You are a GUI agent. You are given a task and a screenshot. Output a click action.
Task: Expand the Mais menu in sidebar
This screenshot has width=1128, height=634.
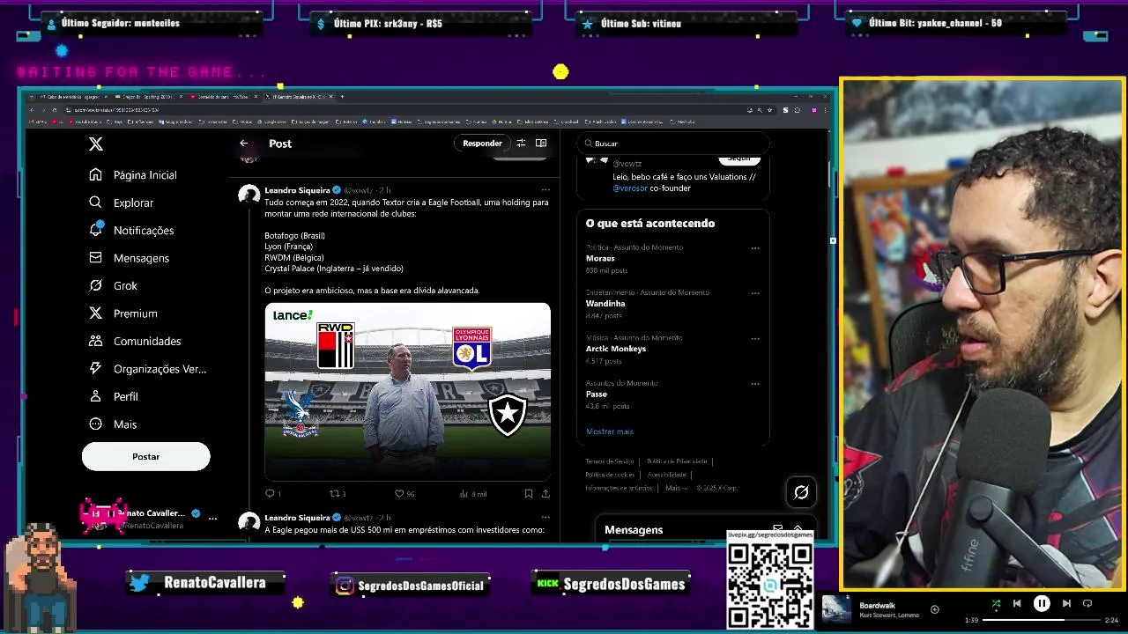pyautogui.click(x=113, y=424)
